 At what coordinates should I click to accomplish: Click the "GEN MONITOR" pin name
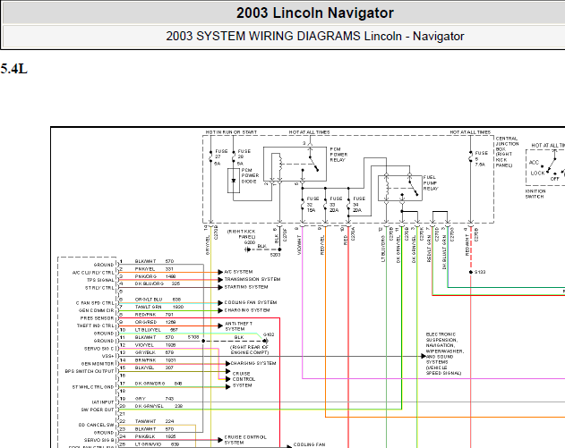pyautogui.click(x=98, y=364)
